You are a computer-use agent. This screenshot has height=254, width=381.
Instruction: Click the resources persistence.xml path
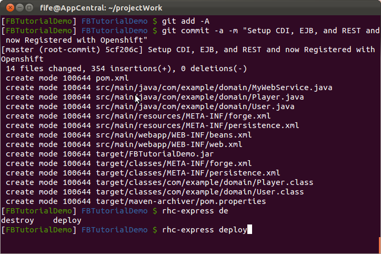[x=197, y=125]
